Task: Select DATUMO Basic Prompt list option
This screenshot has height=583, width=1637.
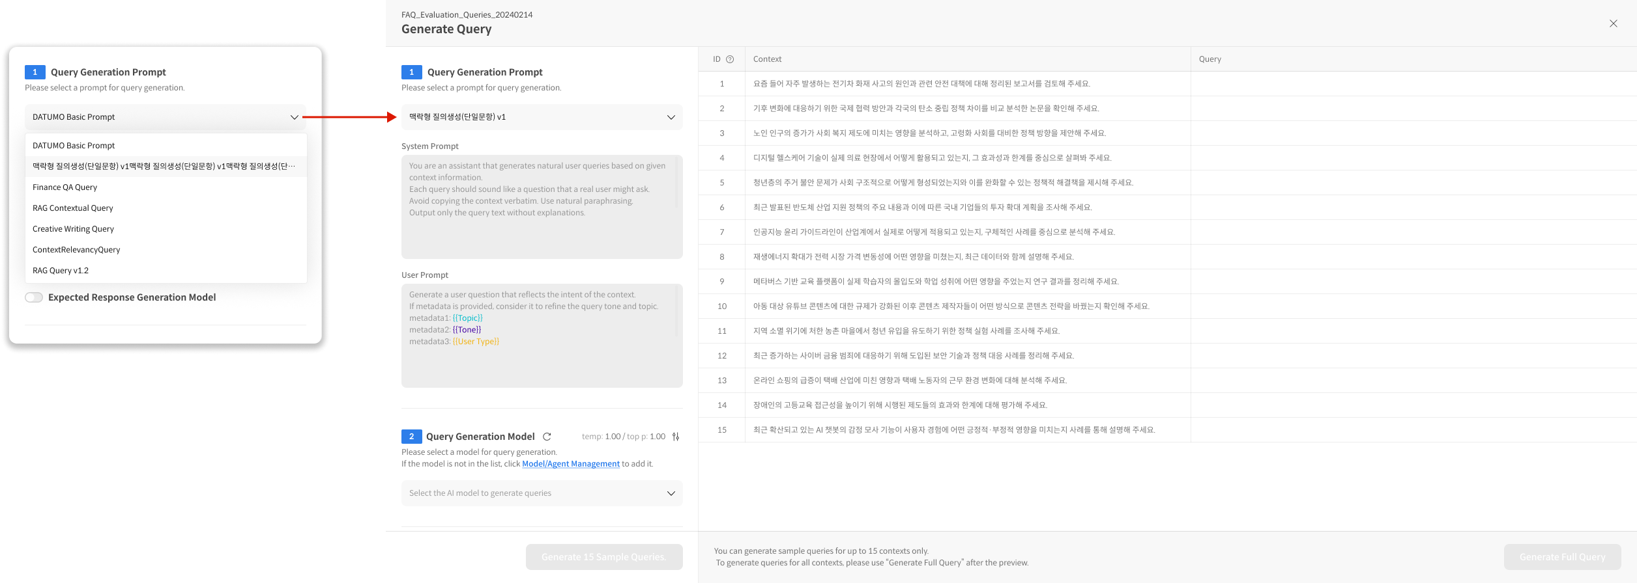Action: point(74,146)
